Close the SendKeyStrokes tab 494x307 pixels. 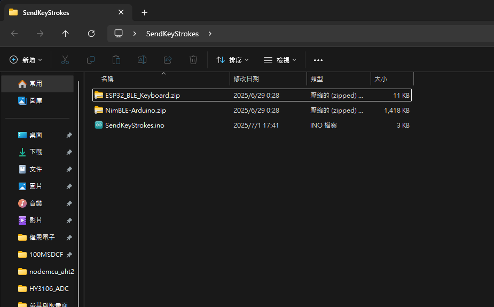click(x=121, y=12)
